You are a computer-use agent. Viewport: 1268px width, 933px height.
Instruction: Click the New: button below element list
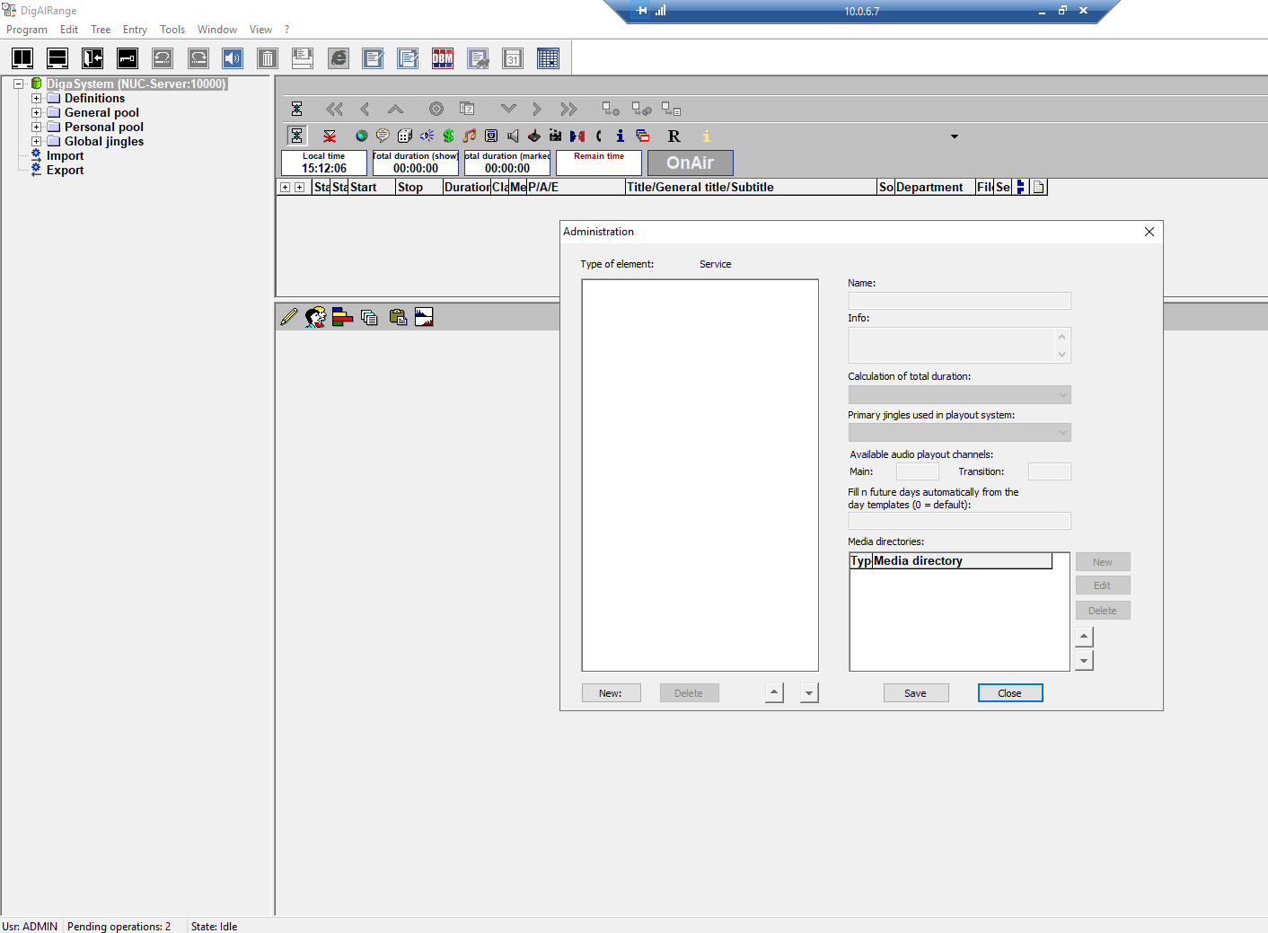pos(611,693)
